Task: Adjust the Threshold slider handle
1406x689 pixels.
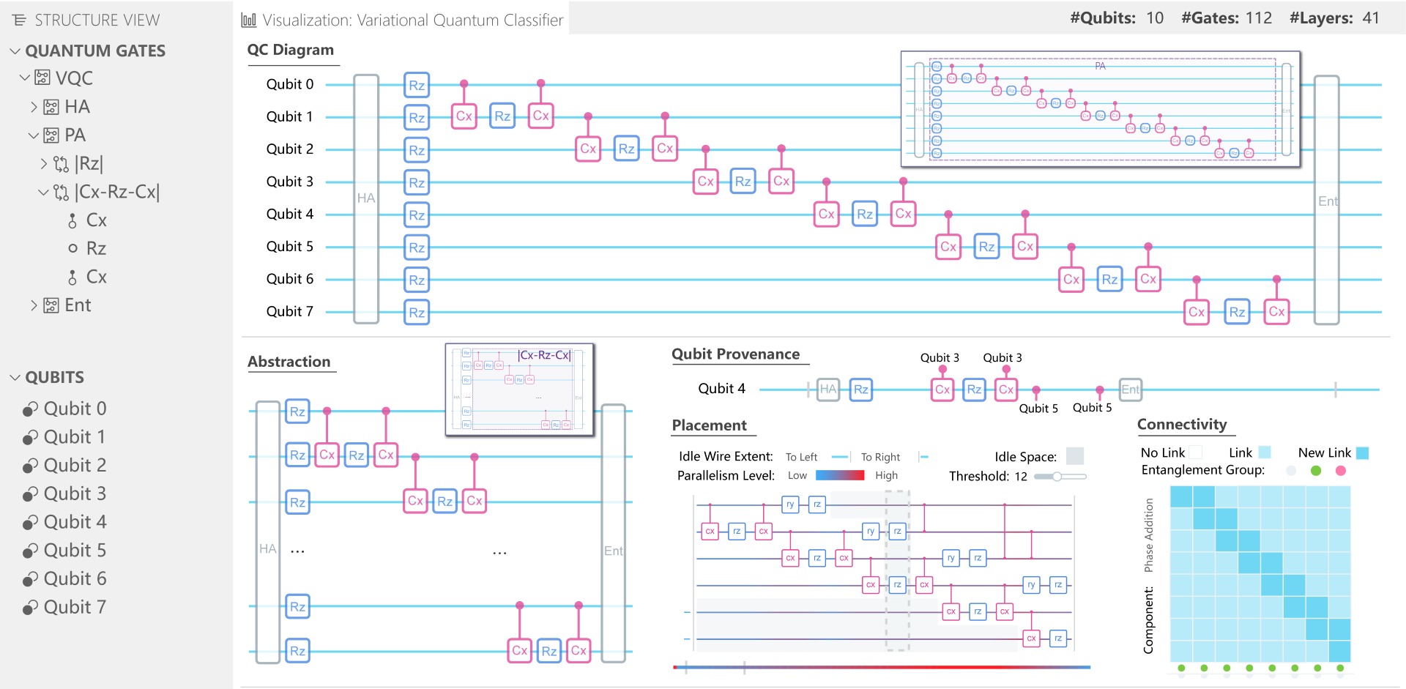Action: [x=1057, y=477]
